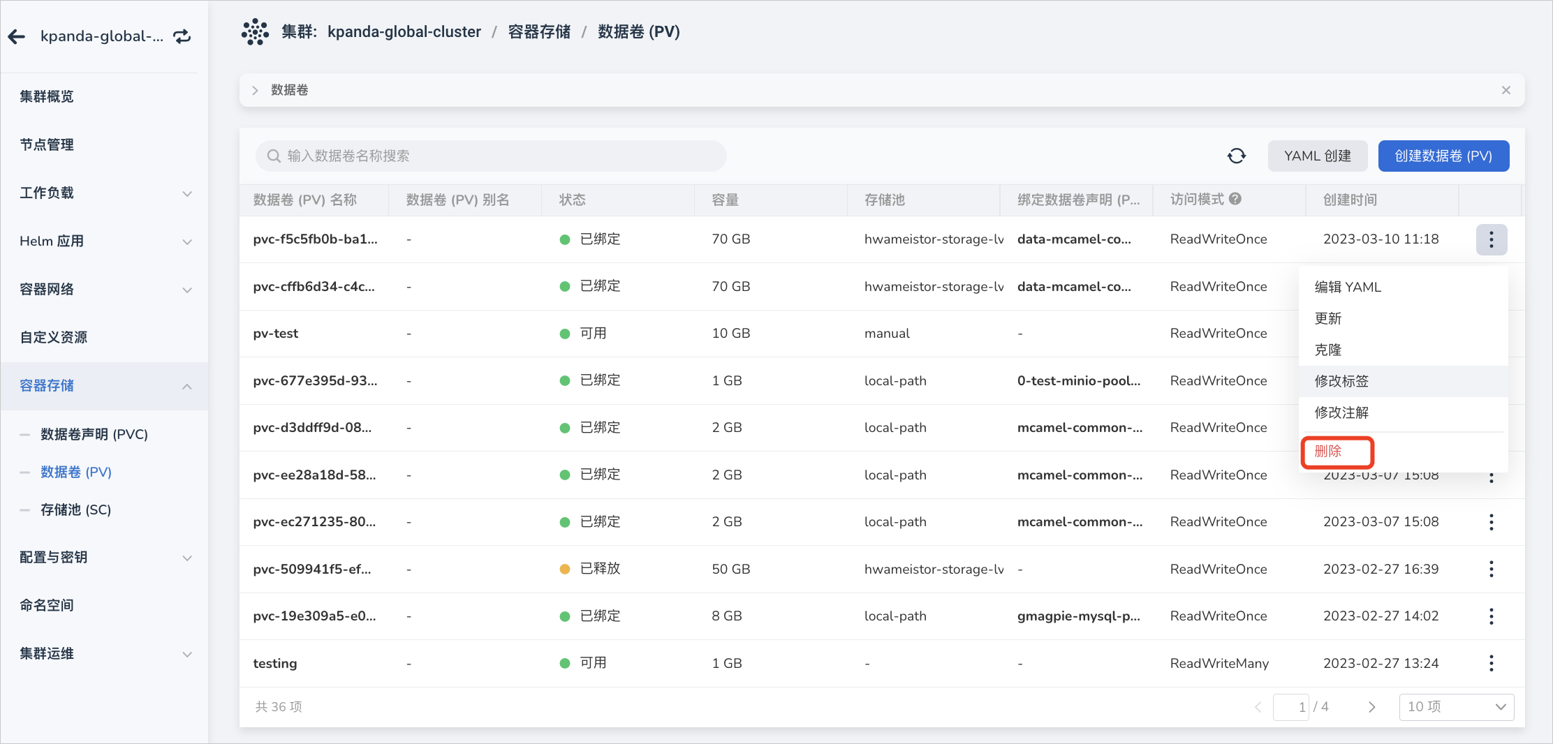Viewport: 1553px width, 744px height.
Task: Open pvc-f5c5fb0b-ba1... volume details
Action: 315,239
